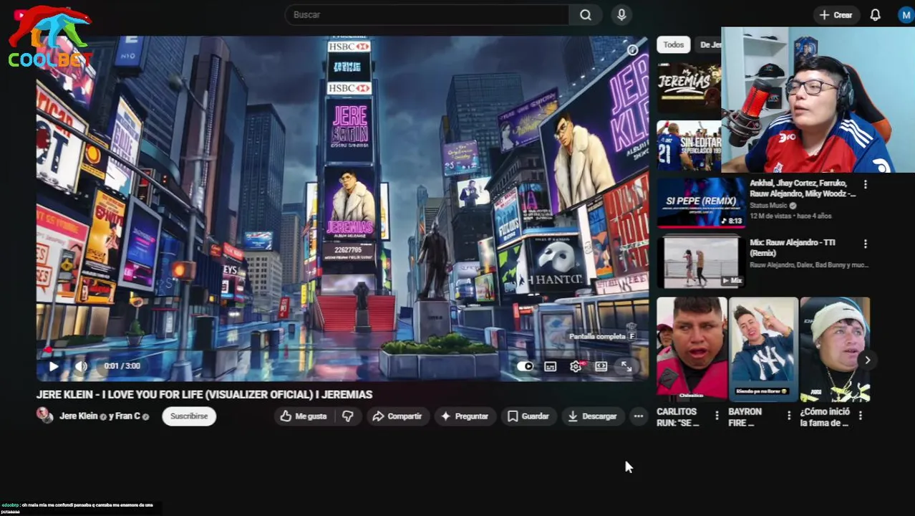
Task: Open the Jere Klein channel name link
Action: pos(79,416)
